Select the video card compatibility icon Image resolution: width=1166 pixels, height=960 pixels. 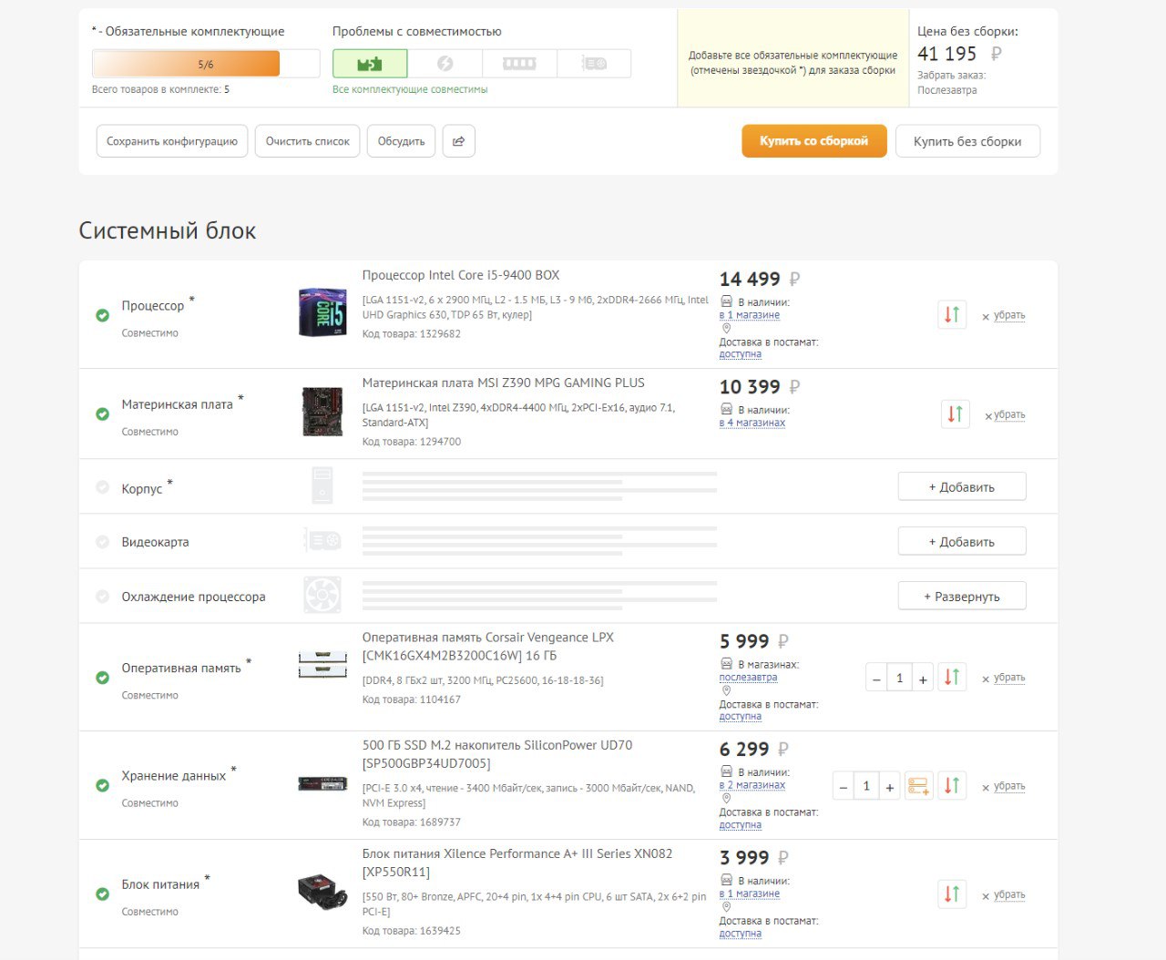(x=594, y=64)
